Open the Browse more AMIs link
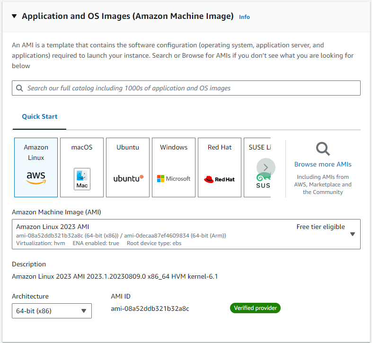This screenshot has width=372, height=343. click(x=323, y=164)
